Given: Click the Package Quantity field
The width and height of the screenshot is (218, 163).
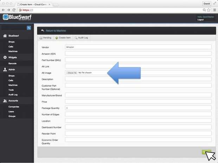Looking at the screenshot, I should point(138,108).
